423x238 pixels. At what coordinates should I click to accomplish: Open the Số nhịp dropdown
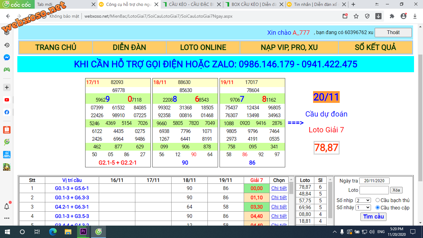[x=363, y=201]
